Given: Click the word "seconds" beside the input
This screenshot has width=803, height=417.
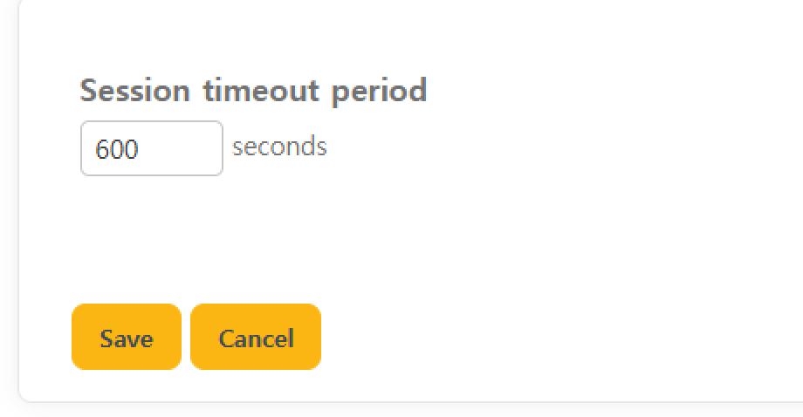Looking at the screenshot, I should click(279, 147).
